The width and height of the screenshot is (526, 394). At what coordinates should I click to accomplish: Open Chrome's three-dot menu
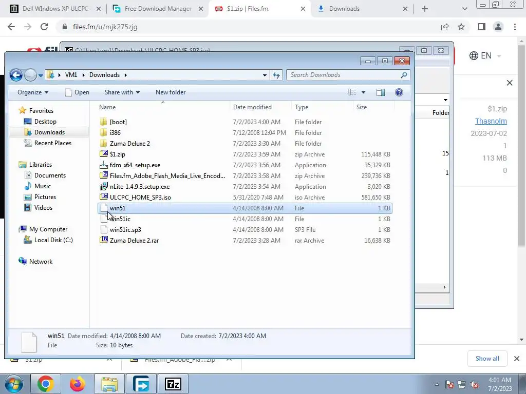point(515,27)
